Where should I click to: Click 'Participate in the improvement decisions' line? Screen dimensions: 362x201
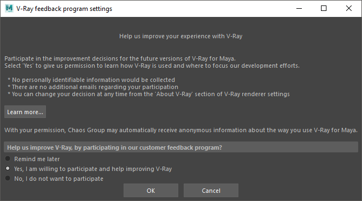120,58
